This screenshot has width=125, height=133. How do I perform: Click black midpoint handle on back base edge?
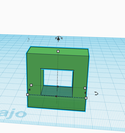click(x=58, y=87)
